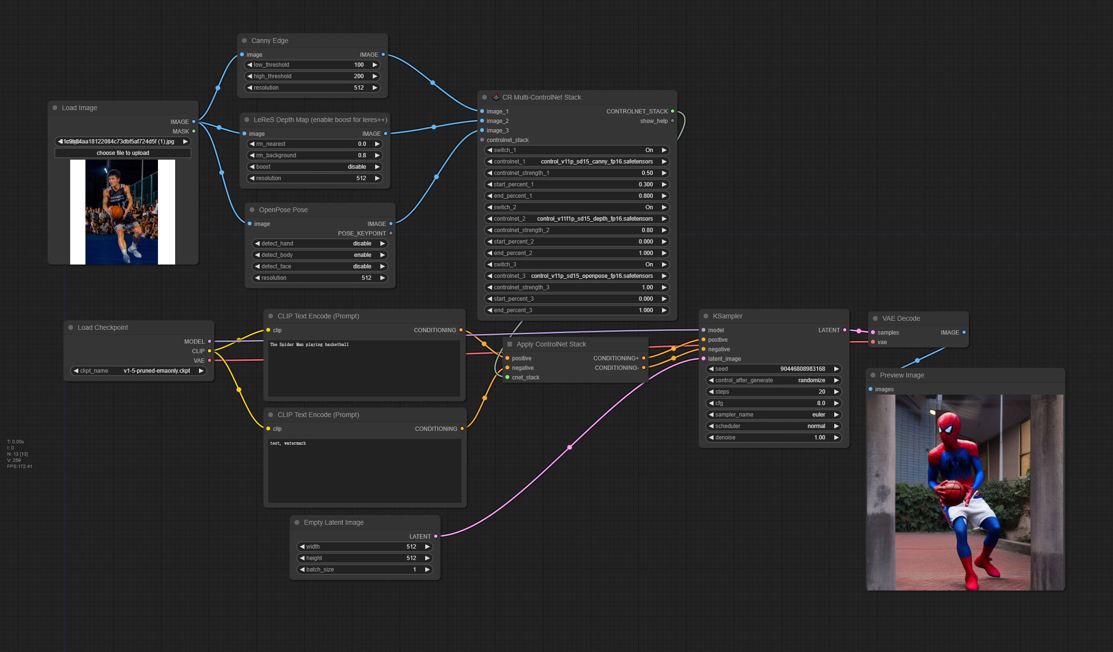
Task: Open the controlnet_3 model dropdown
Action: (x=577, y=276)
